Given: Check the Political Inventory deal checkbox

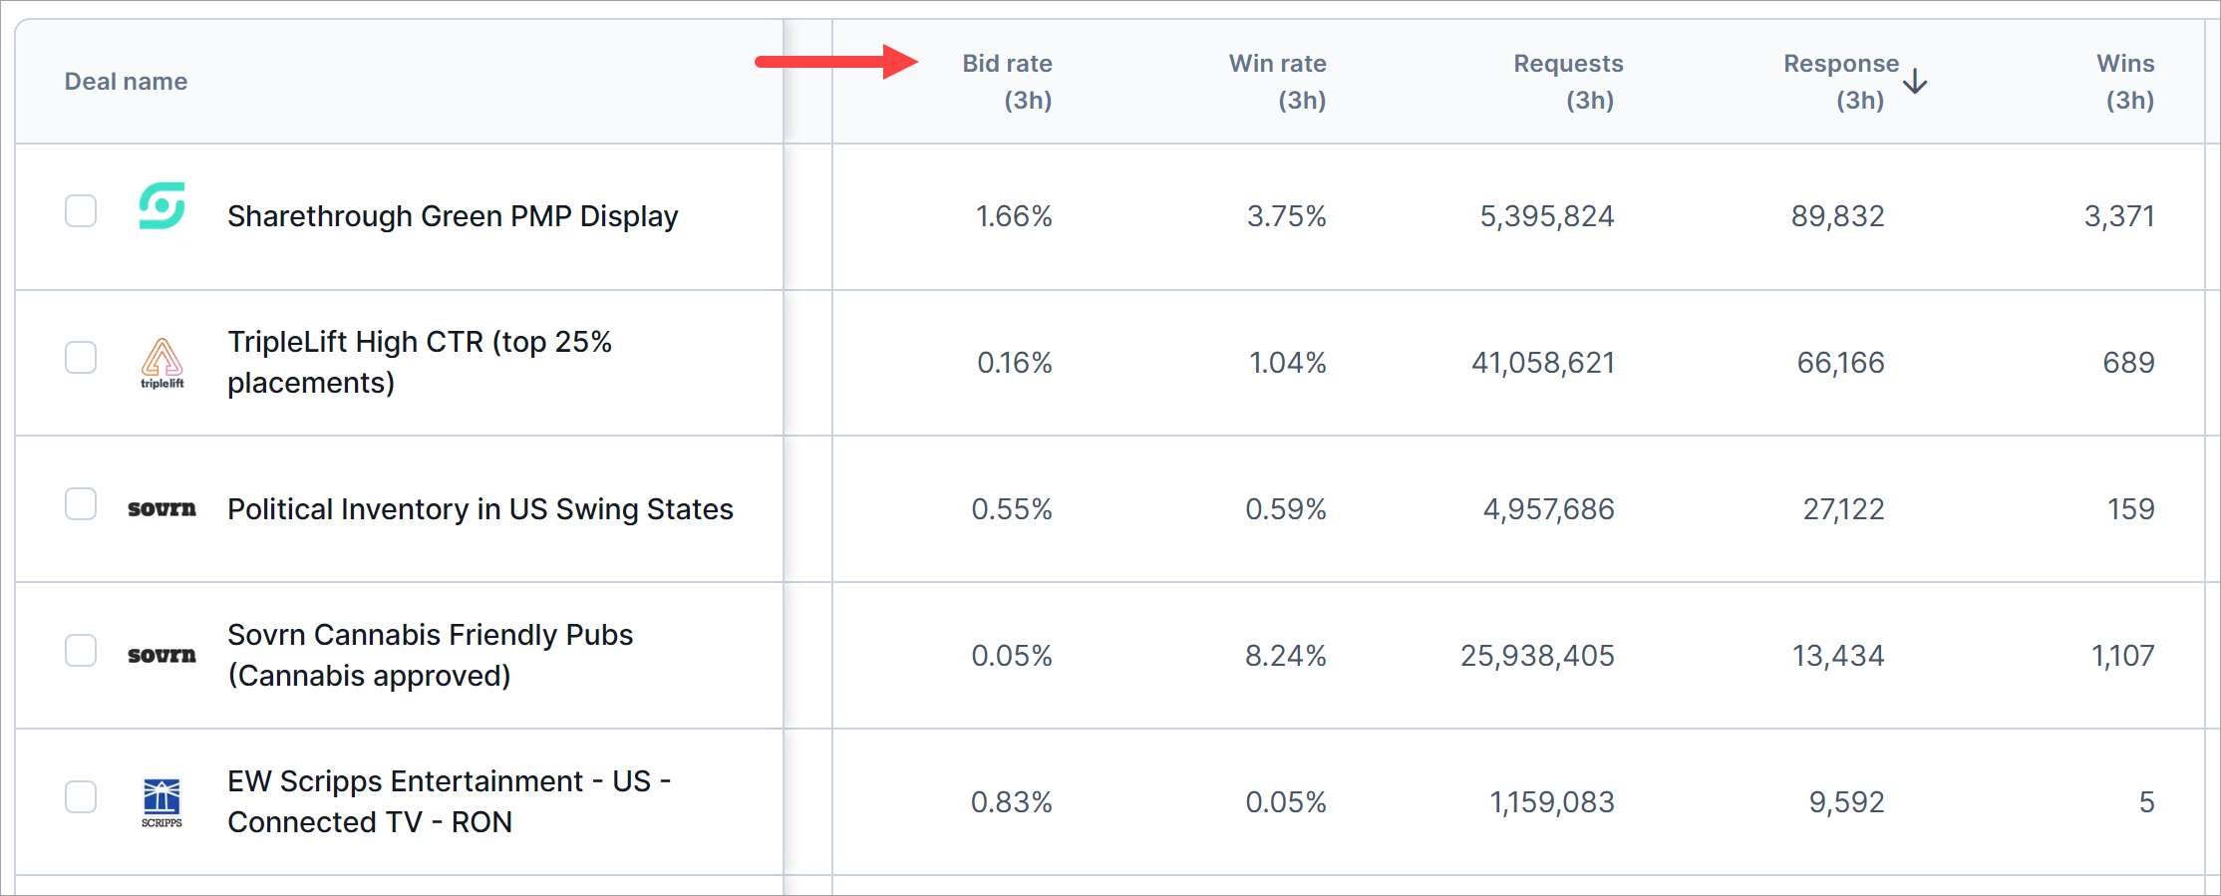Looking at the screenshot, I should (x=81, y=504).
